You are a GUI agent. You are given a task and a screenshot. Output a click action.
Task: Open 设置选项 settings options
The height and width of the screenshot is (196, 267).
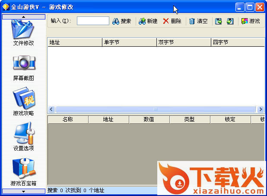pyautogui.click(x=23, y=136)
